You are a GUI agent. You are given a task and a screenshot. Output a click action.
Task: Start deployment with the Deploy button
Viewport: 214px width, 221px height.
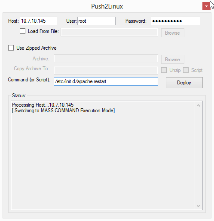point(184,83)
